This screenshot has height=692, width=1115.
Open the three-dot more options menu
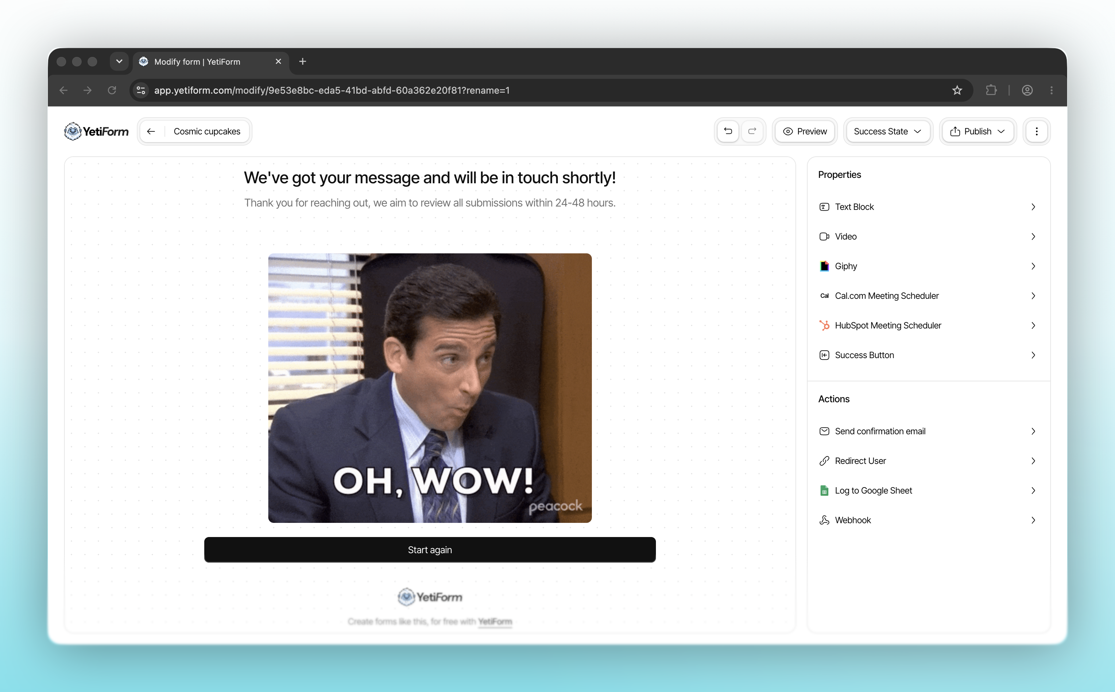pos(1037,131)
